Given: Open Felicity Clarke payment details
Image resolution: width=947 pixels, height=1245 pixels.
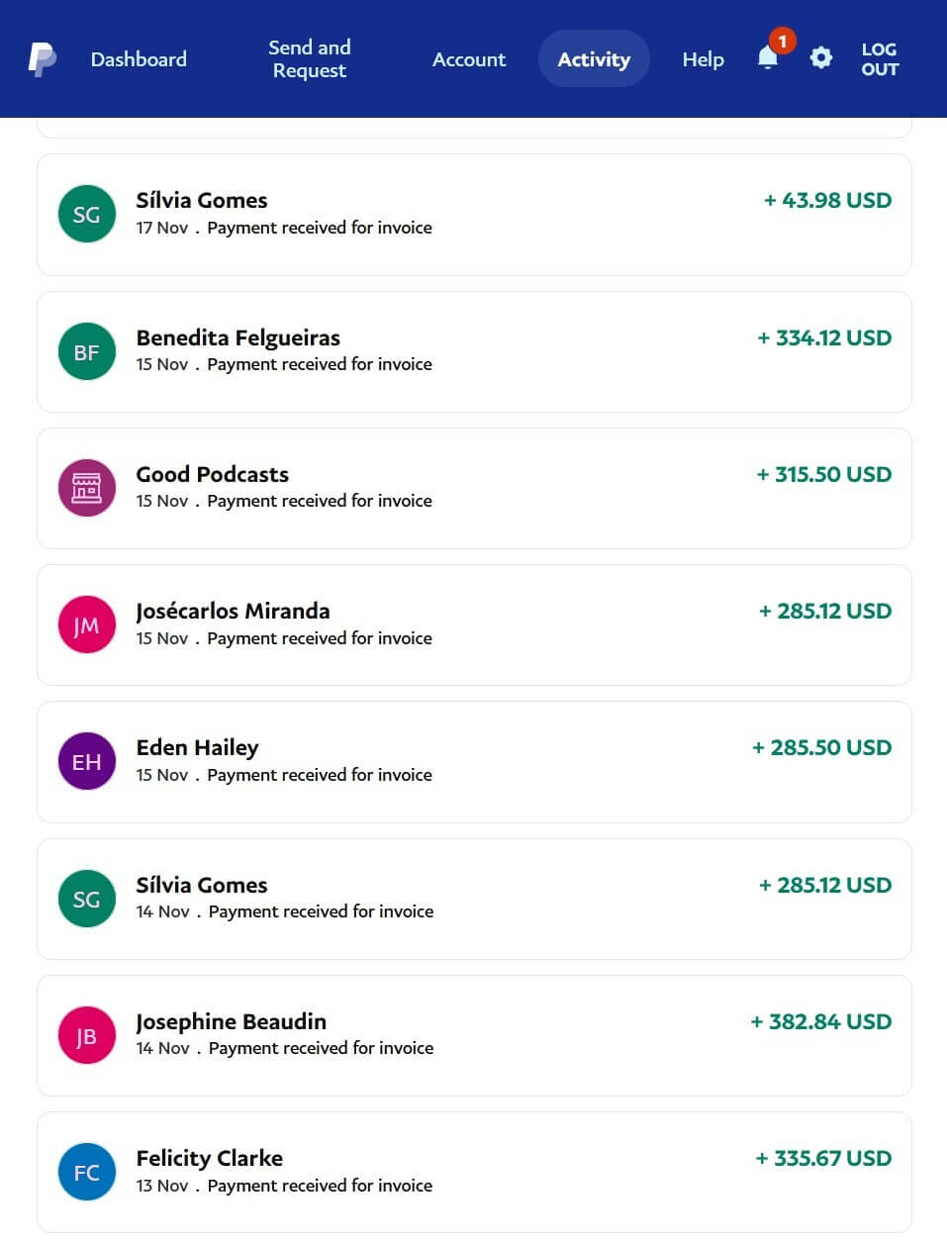Looking at the screenshot, I should click(x=474, y=1172).
